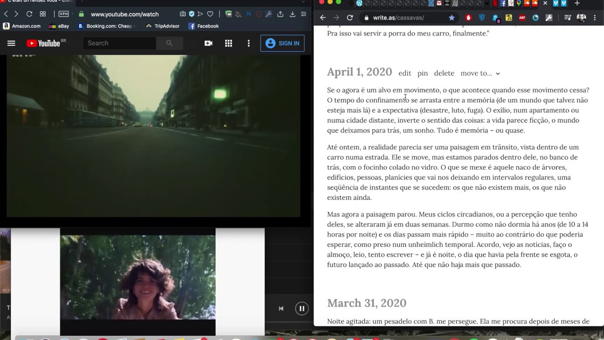
Task: Switch to the Netflix tab in Chrome
Action: (495, 3)
